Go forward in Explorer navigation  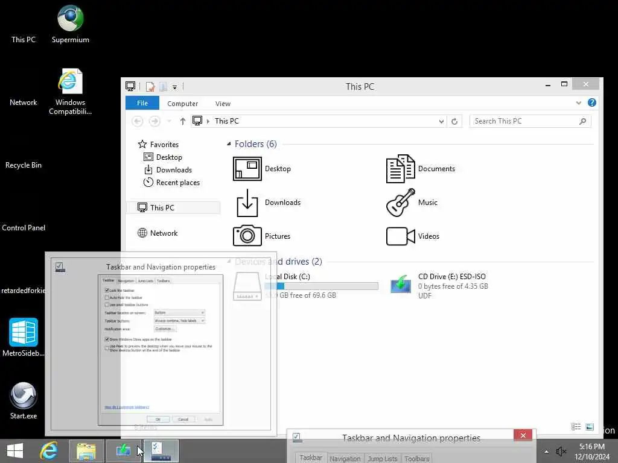coord(154,121)
